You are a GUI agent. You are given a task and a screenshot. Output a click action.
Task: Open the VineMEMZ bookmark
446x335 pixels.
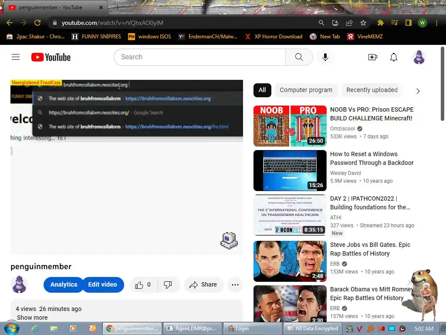tap(365, 37)
